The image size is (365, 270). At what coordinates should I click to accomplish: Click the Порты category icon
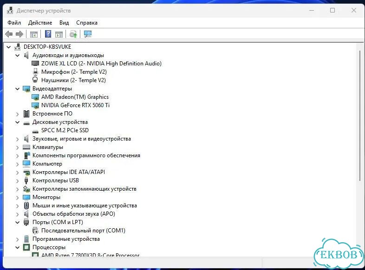26,222
